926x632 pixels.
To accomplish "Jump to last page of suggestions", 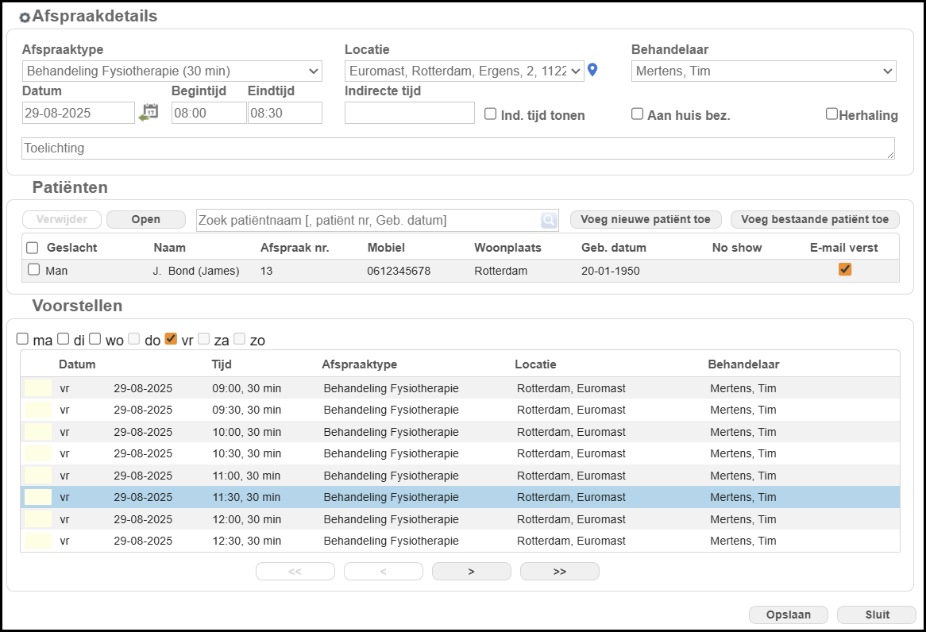I will [x=559, y=572].
